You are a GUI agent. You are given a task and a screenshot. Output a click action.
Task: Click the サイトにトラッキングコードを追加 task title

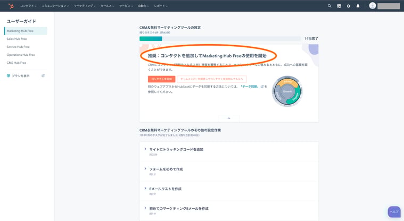[x=176, y=149]
